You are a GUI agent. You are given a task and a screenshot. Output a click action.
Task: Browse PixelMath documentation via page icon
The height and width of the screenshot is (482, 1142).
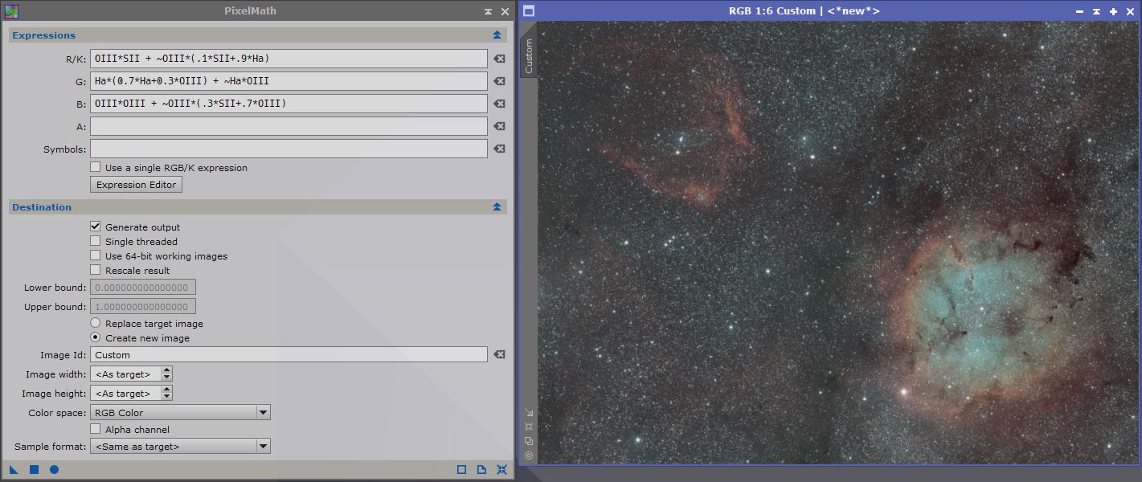coord(481,470)
